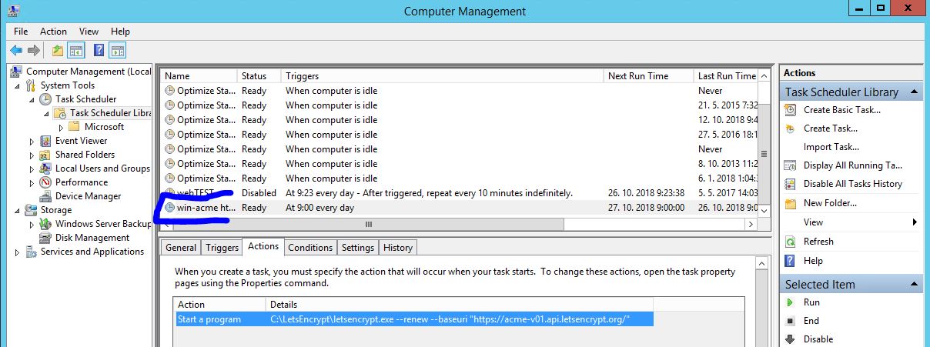Image resolution: width=930 pixels, height=347 pixels.
Task: Open Device Manager in the tree
Action: tap(88, 196)
